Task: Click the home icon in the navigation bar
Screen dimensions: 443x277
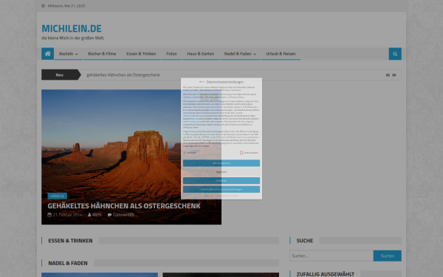Action: (x=47, y=54)
